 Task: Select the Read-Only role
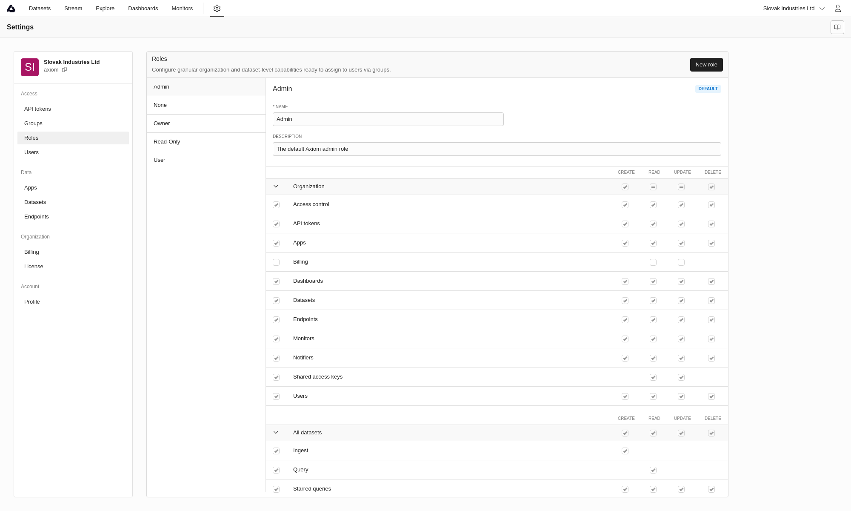tap(167, 142)
